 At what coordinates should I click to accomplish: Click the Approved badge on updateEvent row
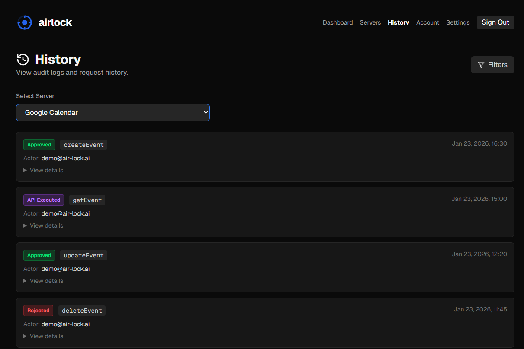pyautogui.click(x=39, y=255)
